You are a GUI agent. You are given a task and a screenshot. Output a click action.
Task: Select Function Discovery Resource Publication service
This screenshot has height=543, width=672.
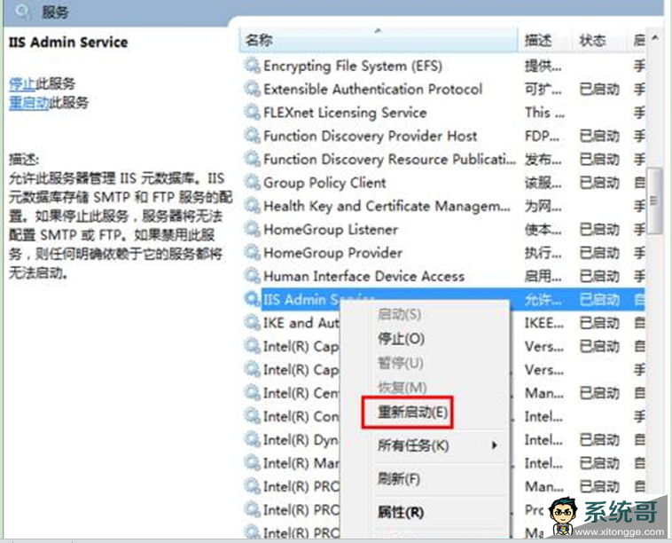pos(389,159)
